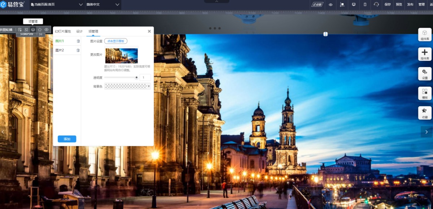The image size is (433, 209).
Task: Select 图片1 in the item list
Action: coord(60,41)
